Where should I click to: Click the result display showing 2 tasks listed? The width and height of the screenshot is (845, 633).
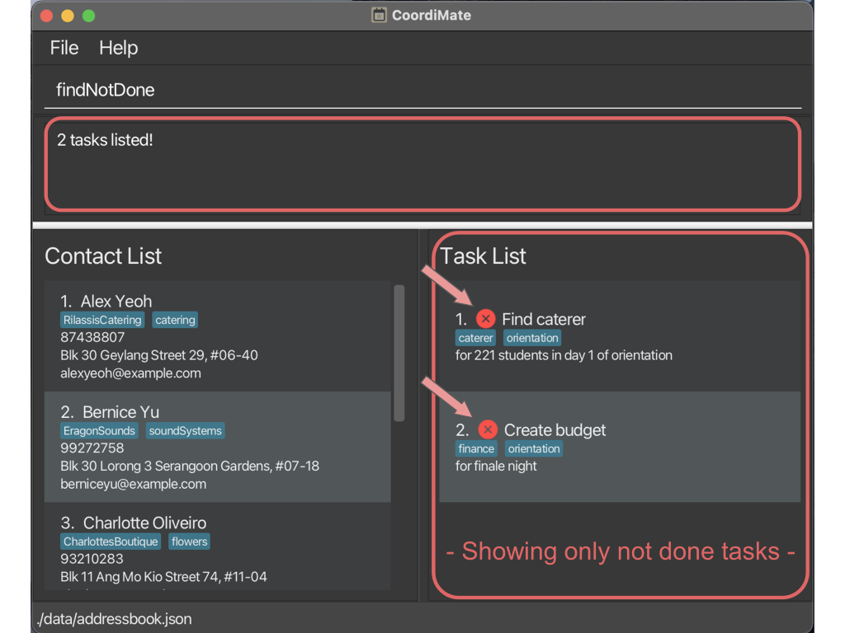point(421,164)
